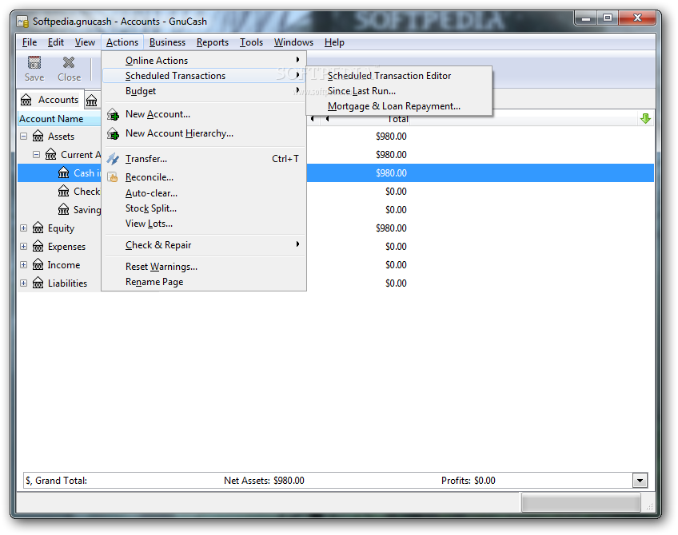Choose Reset Warnings menu entry
Image resolution: width=678 pixels, height=535 pixels.
[204, 267]
